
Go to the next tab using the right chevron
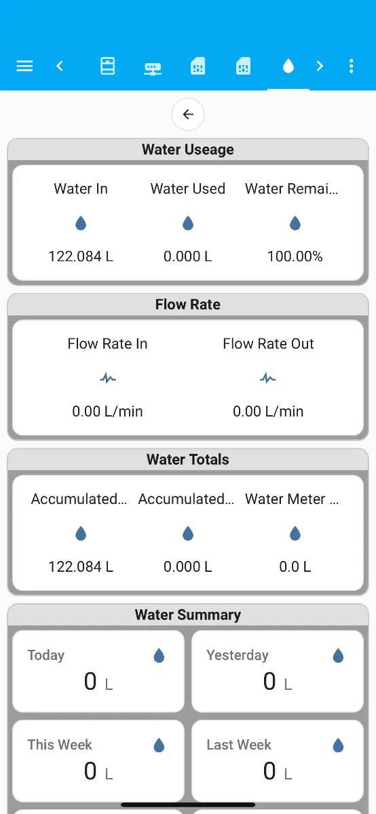click(320, 66)
